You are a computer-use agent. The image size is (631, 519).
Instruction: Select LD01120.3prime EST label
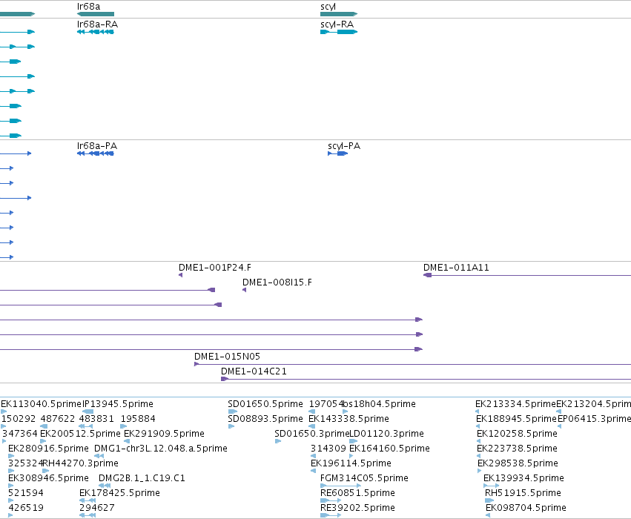coord(387,433)
